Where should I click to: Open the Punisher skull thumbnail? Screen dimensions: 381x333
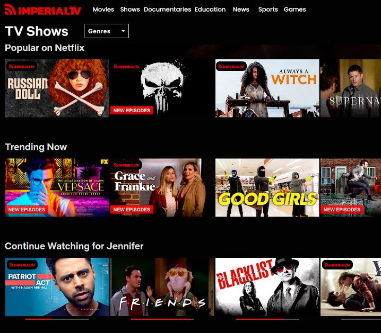[x=162, y=88]
